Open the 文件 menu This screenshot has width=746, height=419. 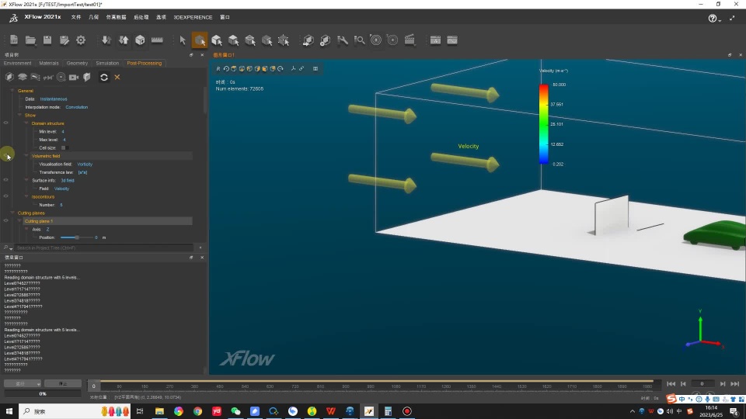[75, 17]
